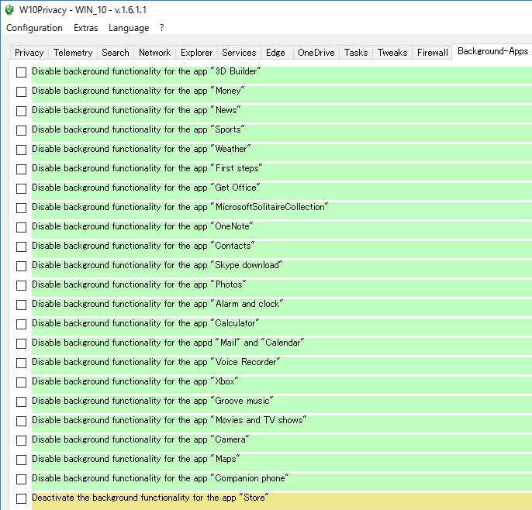Tick the Camera app checkbox
This screenshot has height=510, width=532.
(x=21, y=440)
